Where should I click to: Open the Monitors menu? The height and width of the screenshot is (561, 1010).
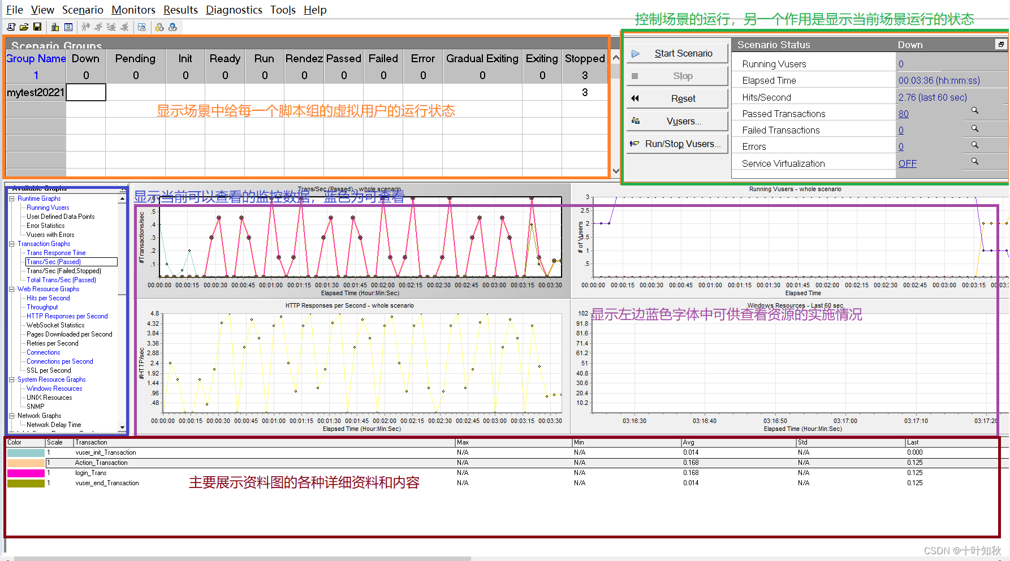[133, 10]
